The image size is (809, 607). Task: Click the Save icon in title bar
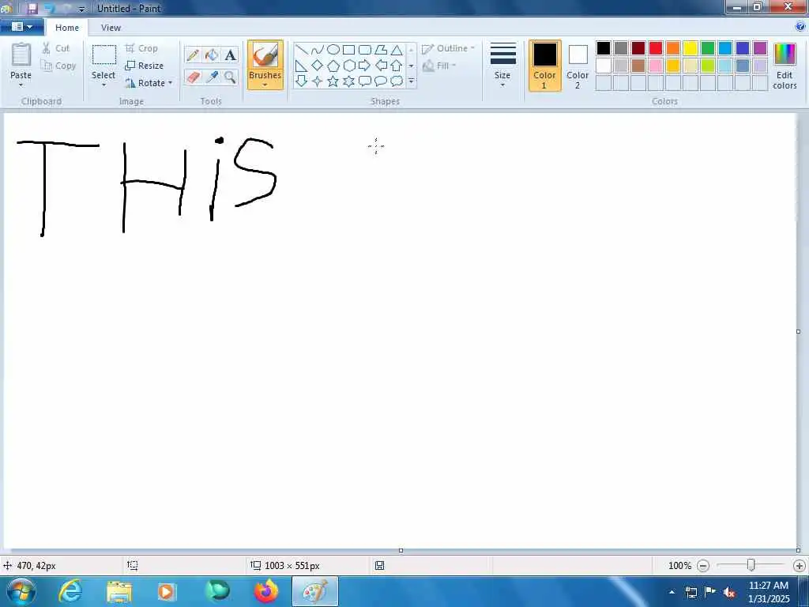pos(32,8)
